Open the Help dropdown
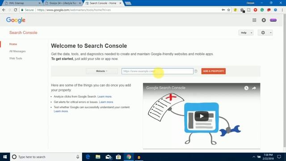 [x=246, y=33]
